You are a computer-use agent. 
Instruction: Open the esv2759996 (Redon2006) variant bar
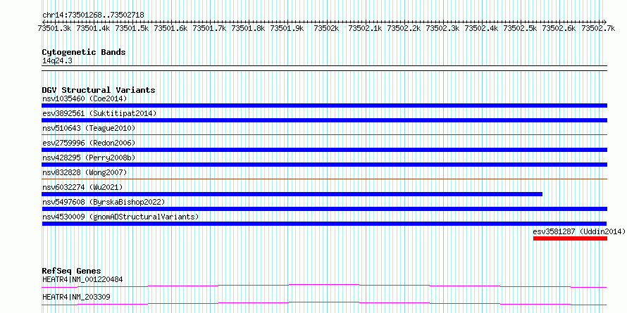click(324, 150)
